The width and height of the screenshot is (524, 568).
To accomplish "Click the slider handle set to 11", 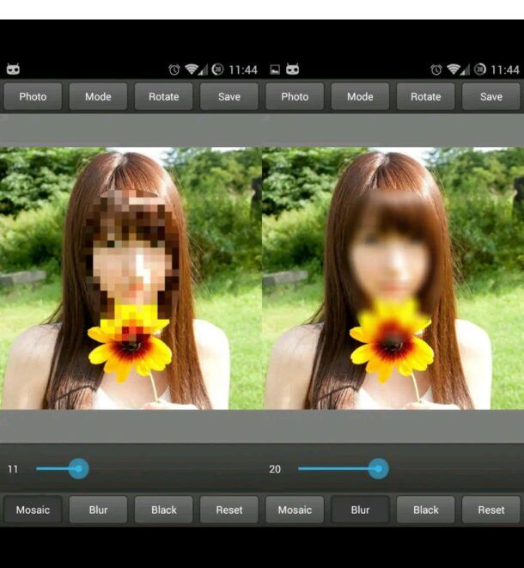I will pyautogui.click(x=78, y=468).
